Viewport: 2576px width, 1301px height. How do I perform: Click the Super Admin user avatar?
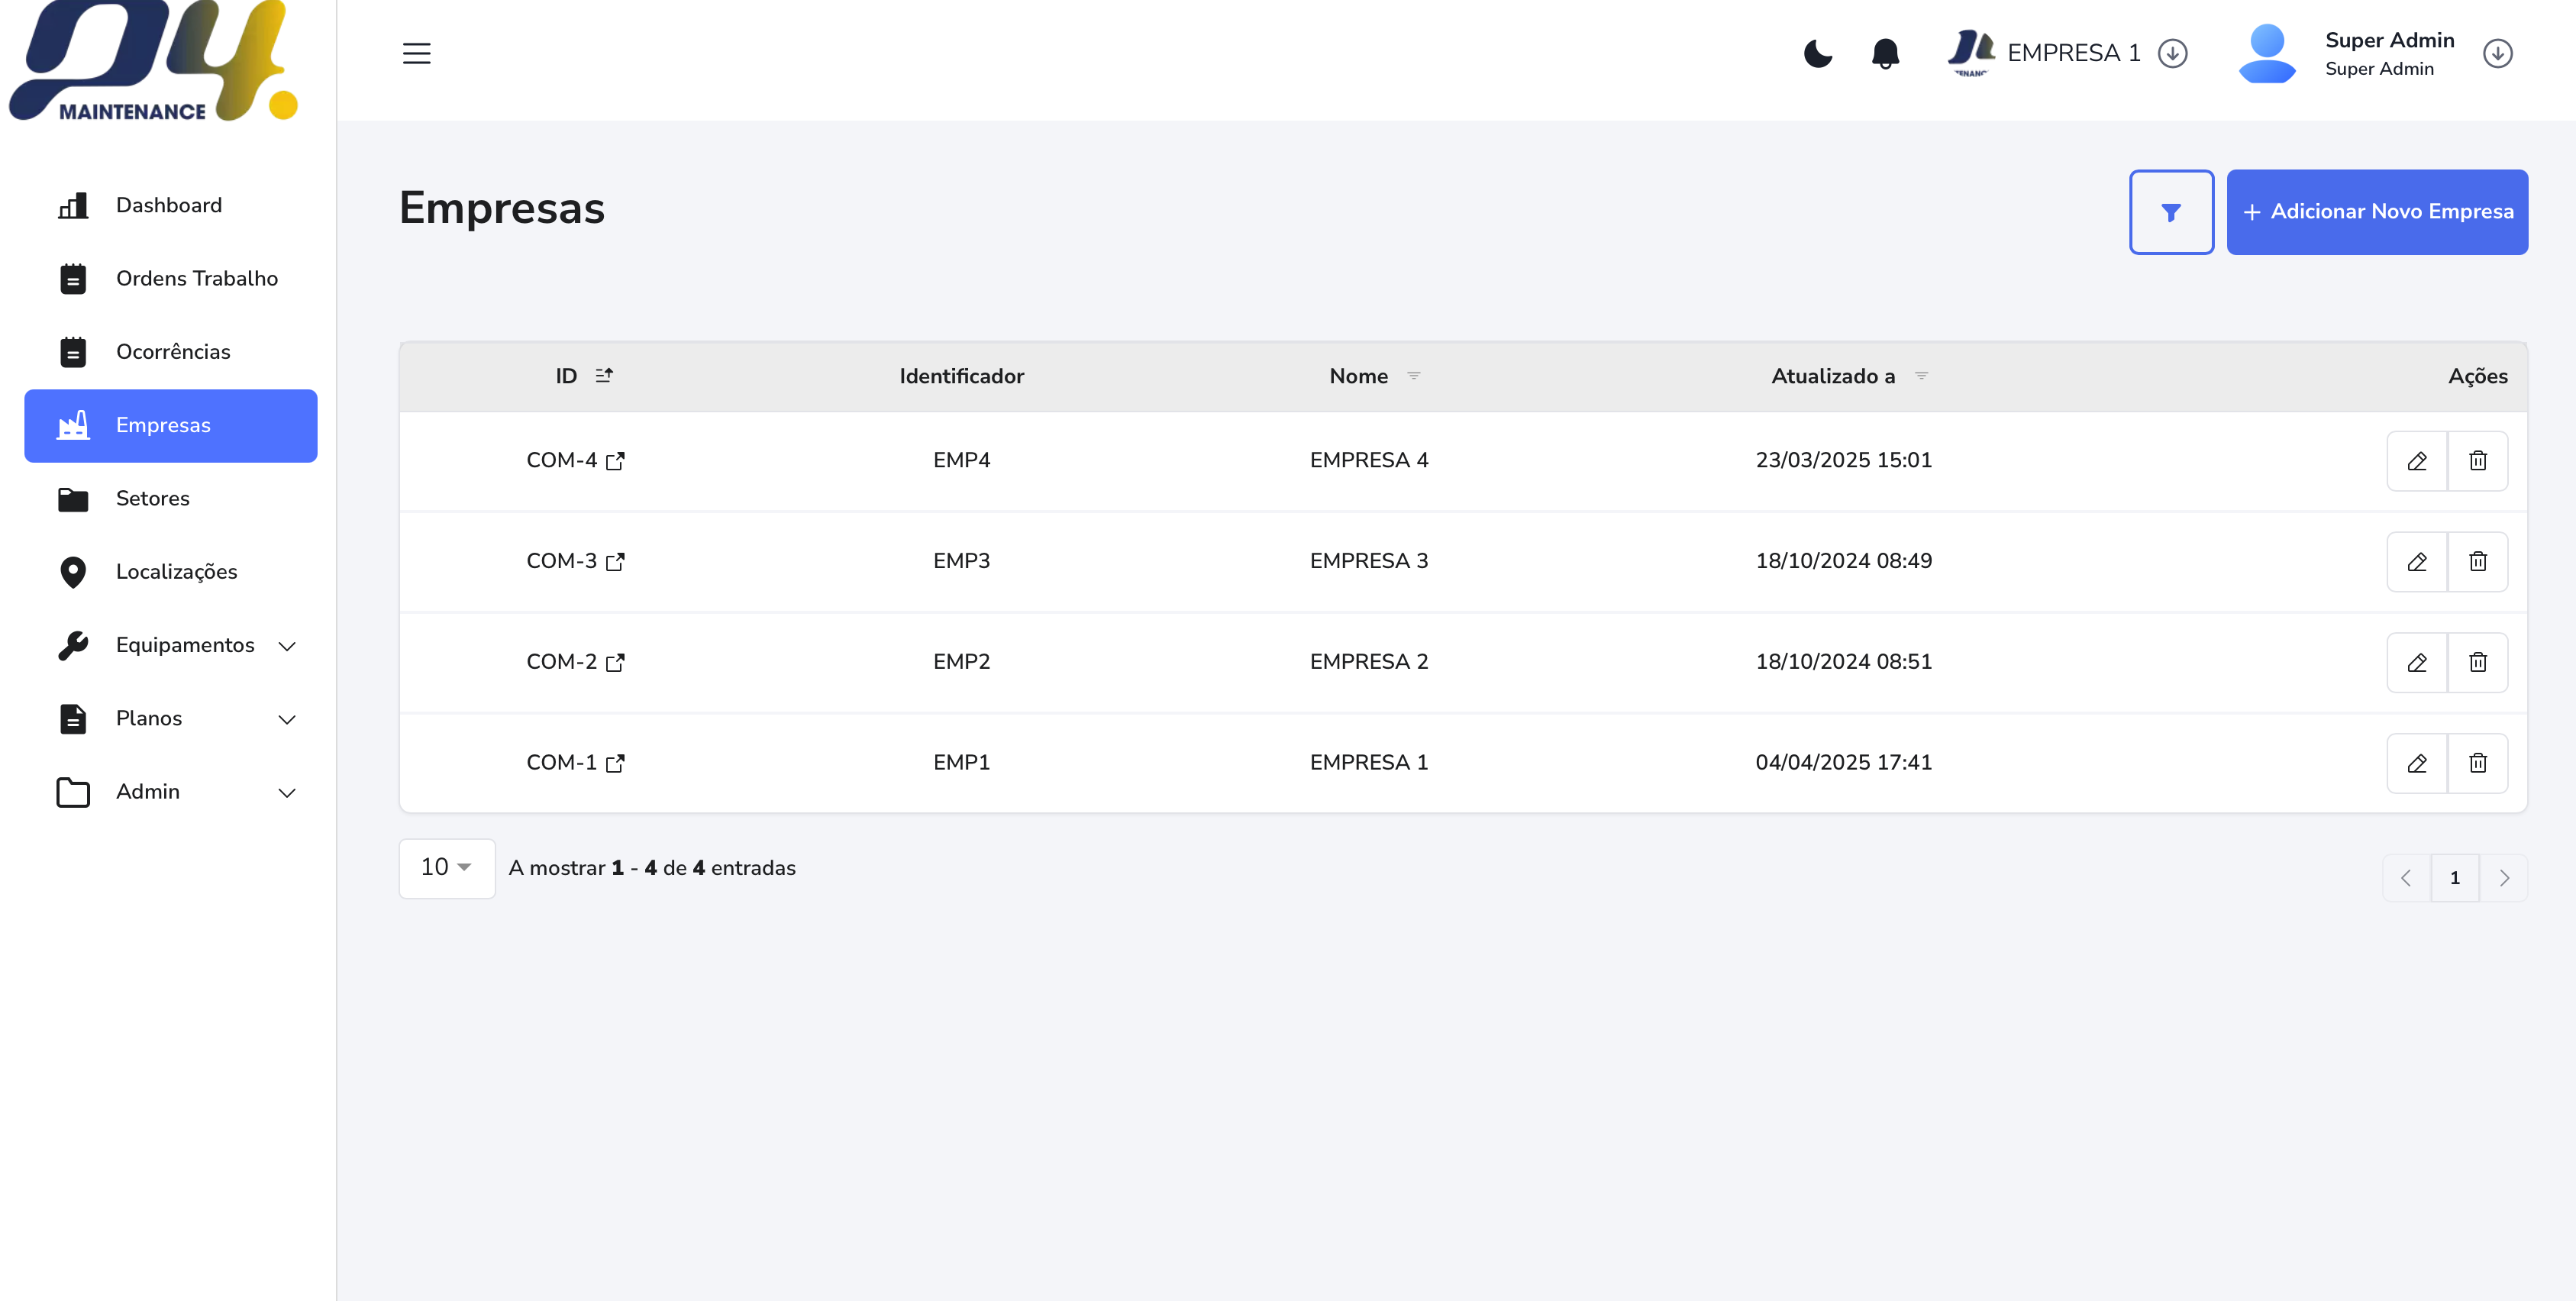tap(2266, 53)
